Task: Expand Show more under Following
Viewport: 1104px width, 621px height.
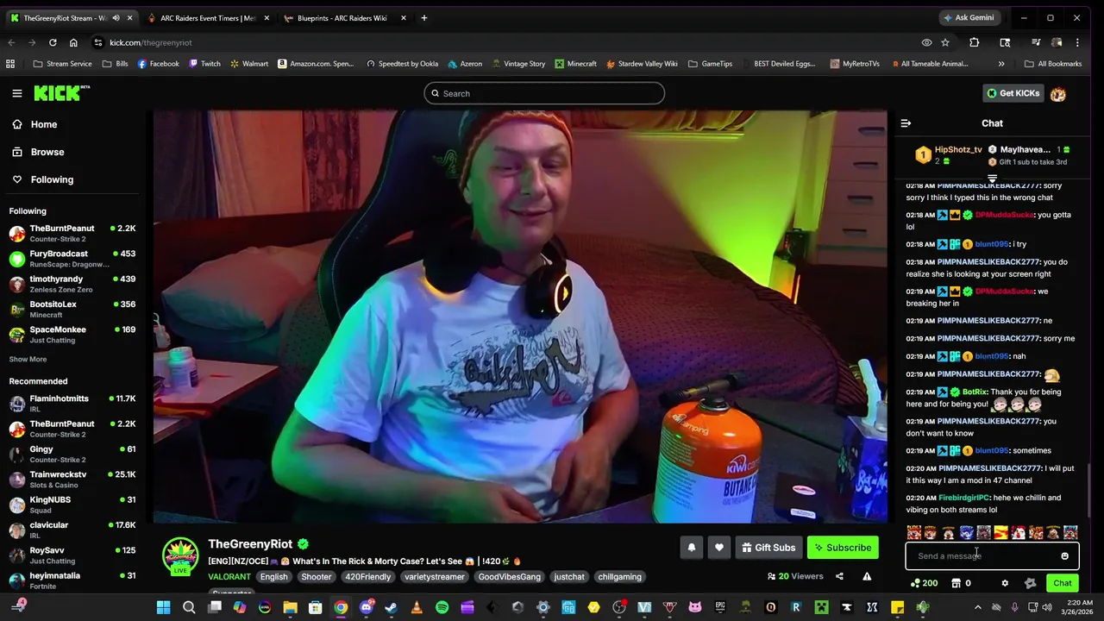Action: 28,359
